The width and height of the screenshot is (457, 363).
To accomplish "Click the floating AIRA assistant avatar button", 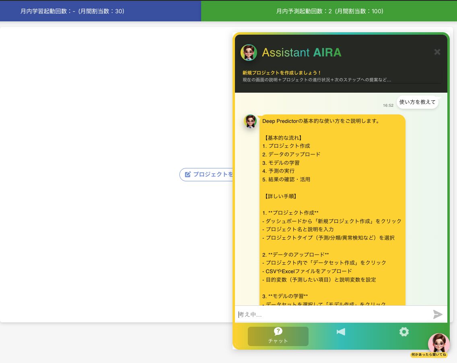I will [x=438, y=344].
